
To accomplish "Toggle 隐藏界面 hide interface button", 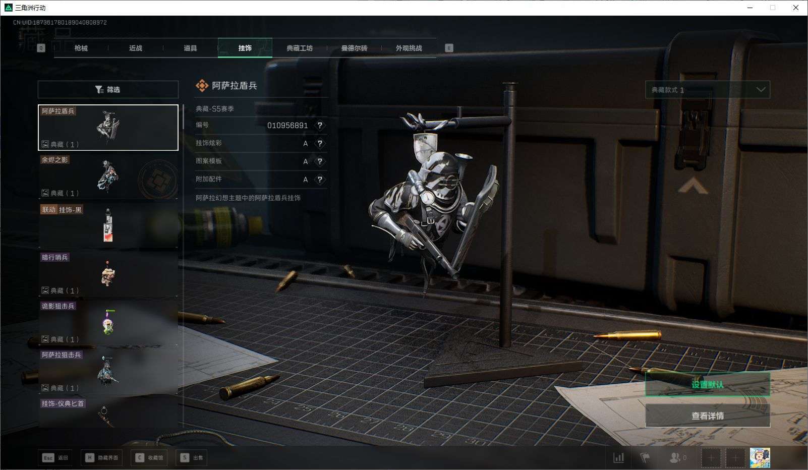I will pyautogui.click(x=102, y=458).
